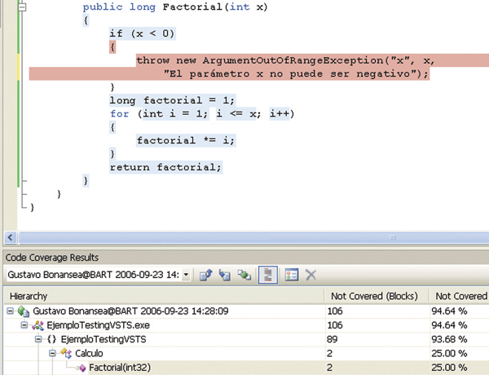The width and height of the screenshot is (489, 375).
Task: Collapse the Factorial method code outline
Action: [x=22, y=6]
